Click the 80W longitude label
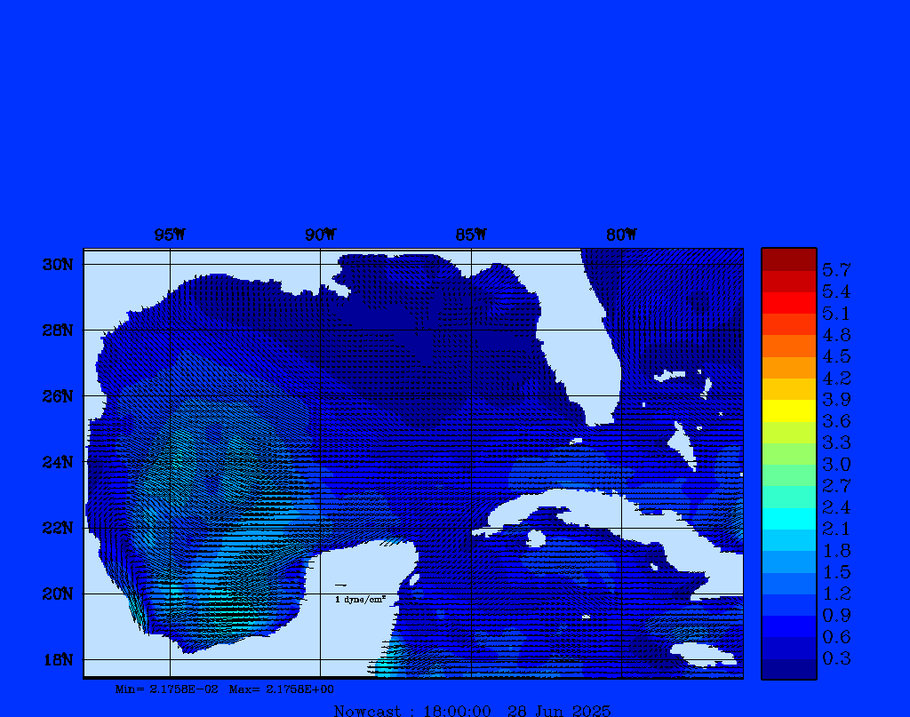This screenshot has width=910, height=717. (x=621, y=235)
